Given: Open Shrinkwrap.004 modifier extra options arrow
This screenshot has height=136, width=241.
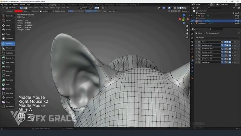Looking at the screenshot, I should tap(232, 56).
